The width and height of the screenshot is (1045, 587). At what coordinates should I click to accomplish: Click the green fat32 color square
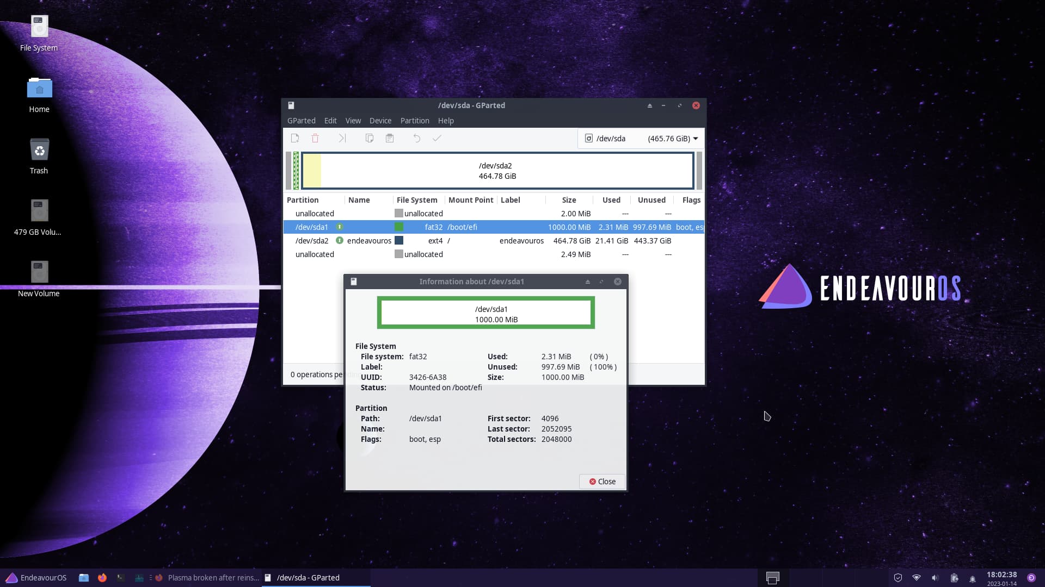coord(399,227)
